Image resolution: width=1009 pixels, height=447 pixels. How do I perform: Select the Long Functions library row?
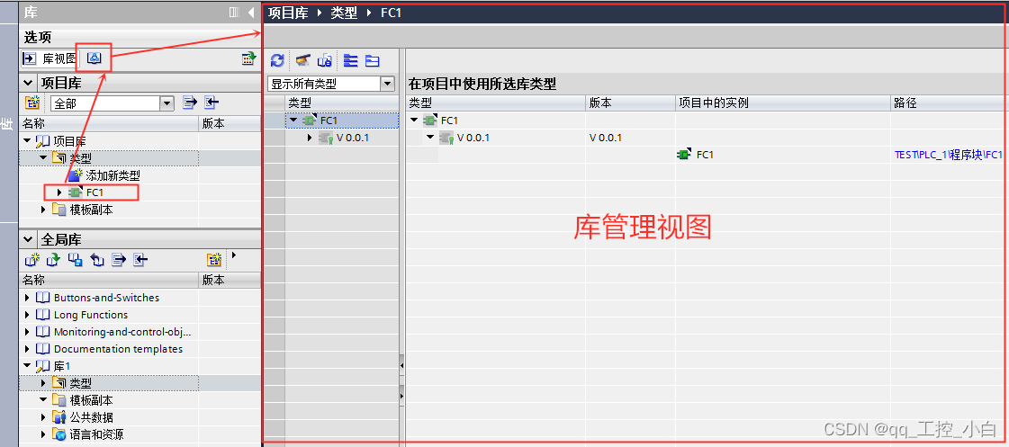(x=91, y=315)
